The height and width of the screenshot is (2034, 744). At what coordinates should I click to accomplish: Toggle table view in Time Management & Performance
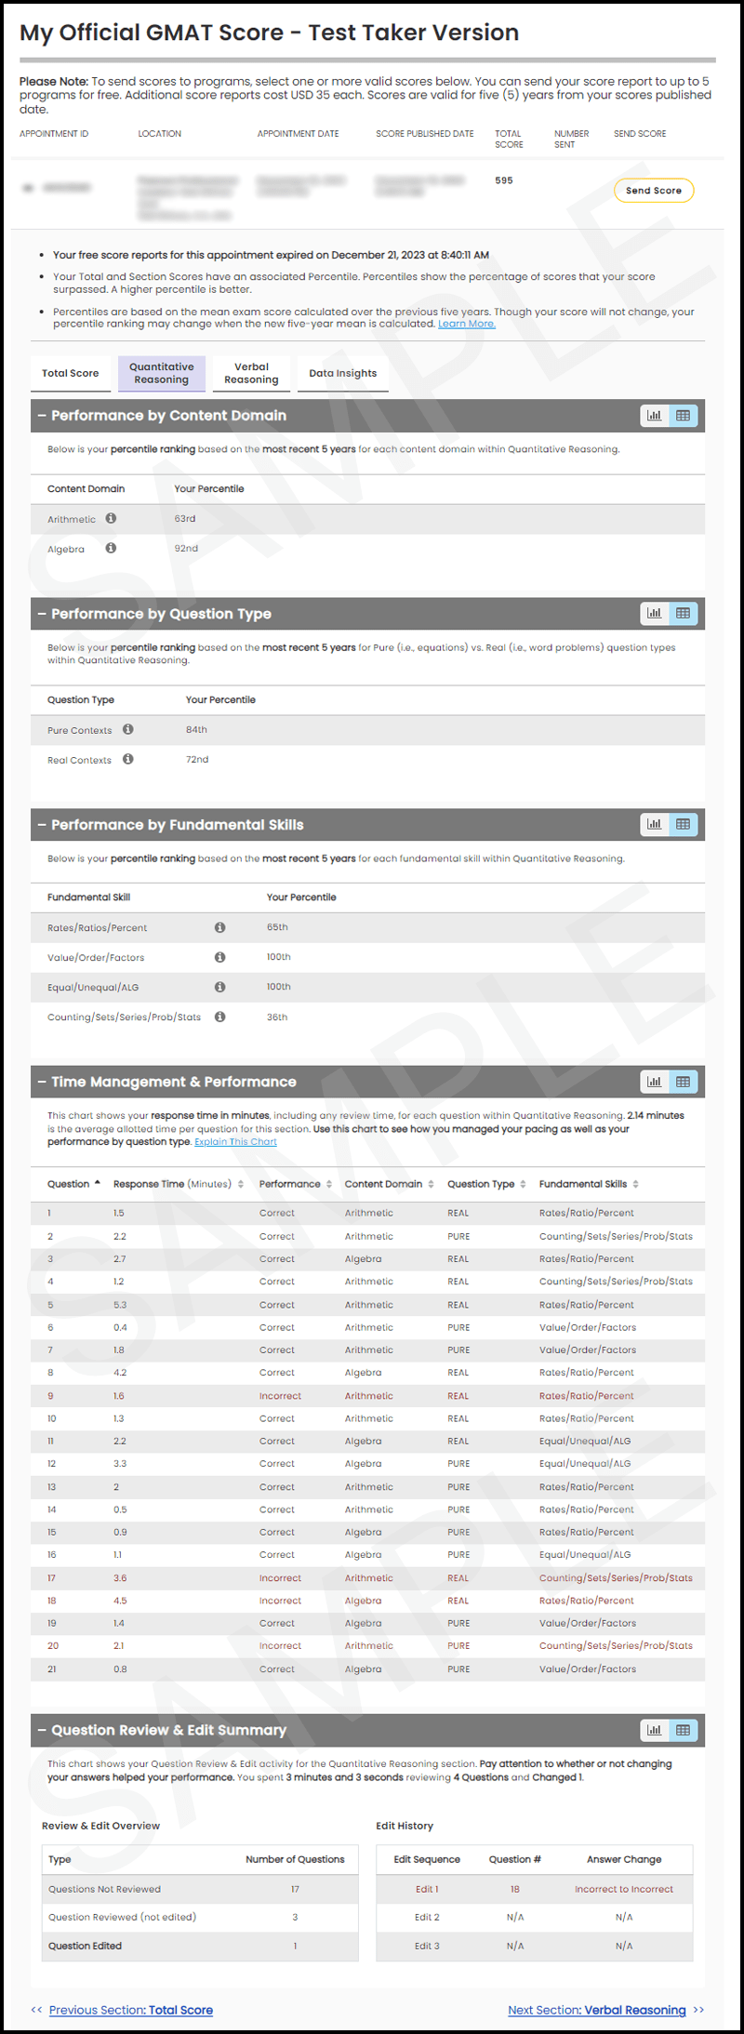click(684, 1082)
